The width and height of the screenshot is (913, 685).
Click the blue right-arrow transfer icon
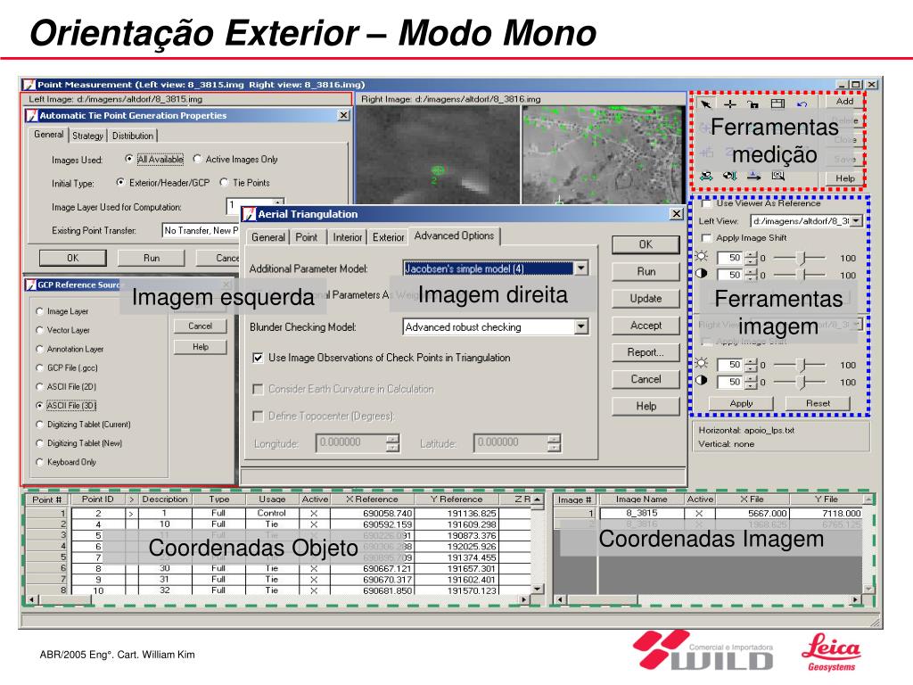click(754, 176)
